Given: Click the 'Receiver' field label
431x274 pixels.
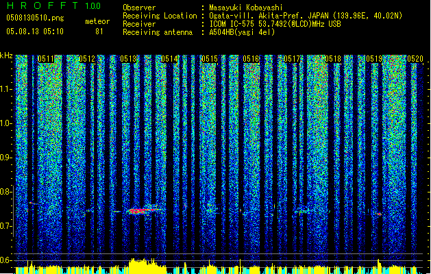Looking at the screenshot, I should pos(139,24).
